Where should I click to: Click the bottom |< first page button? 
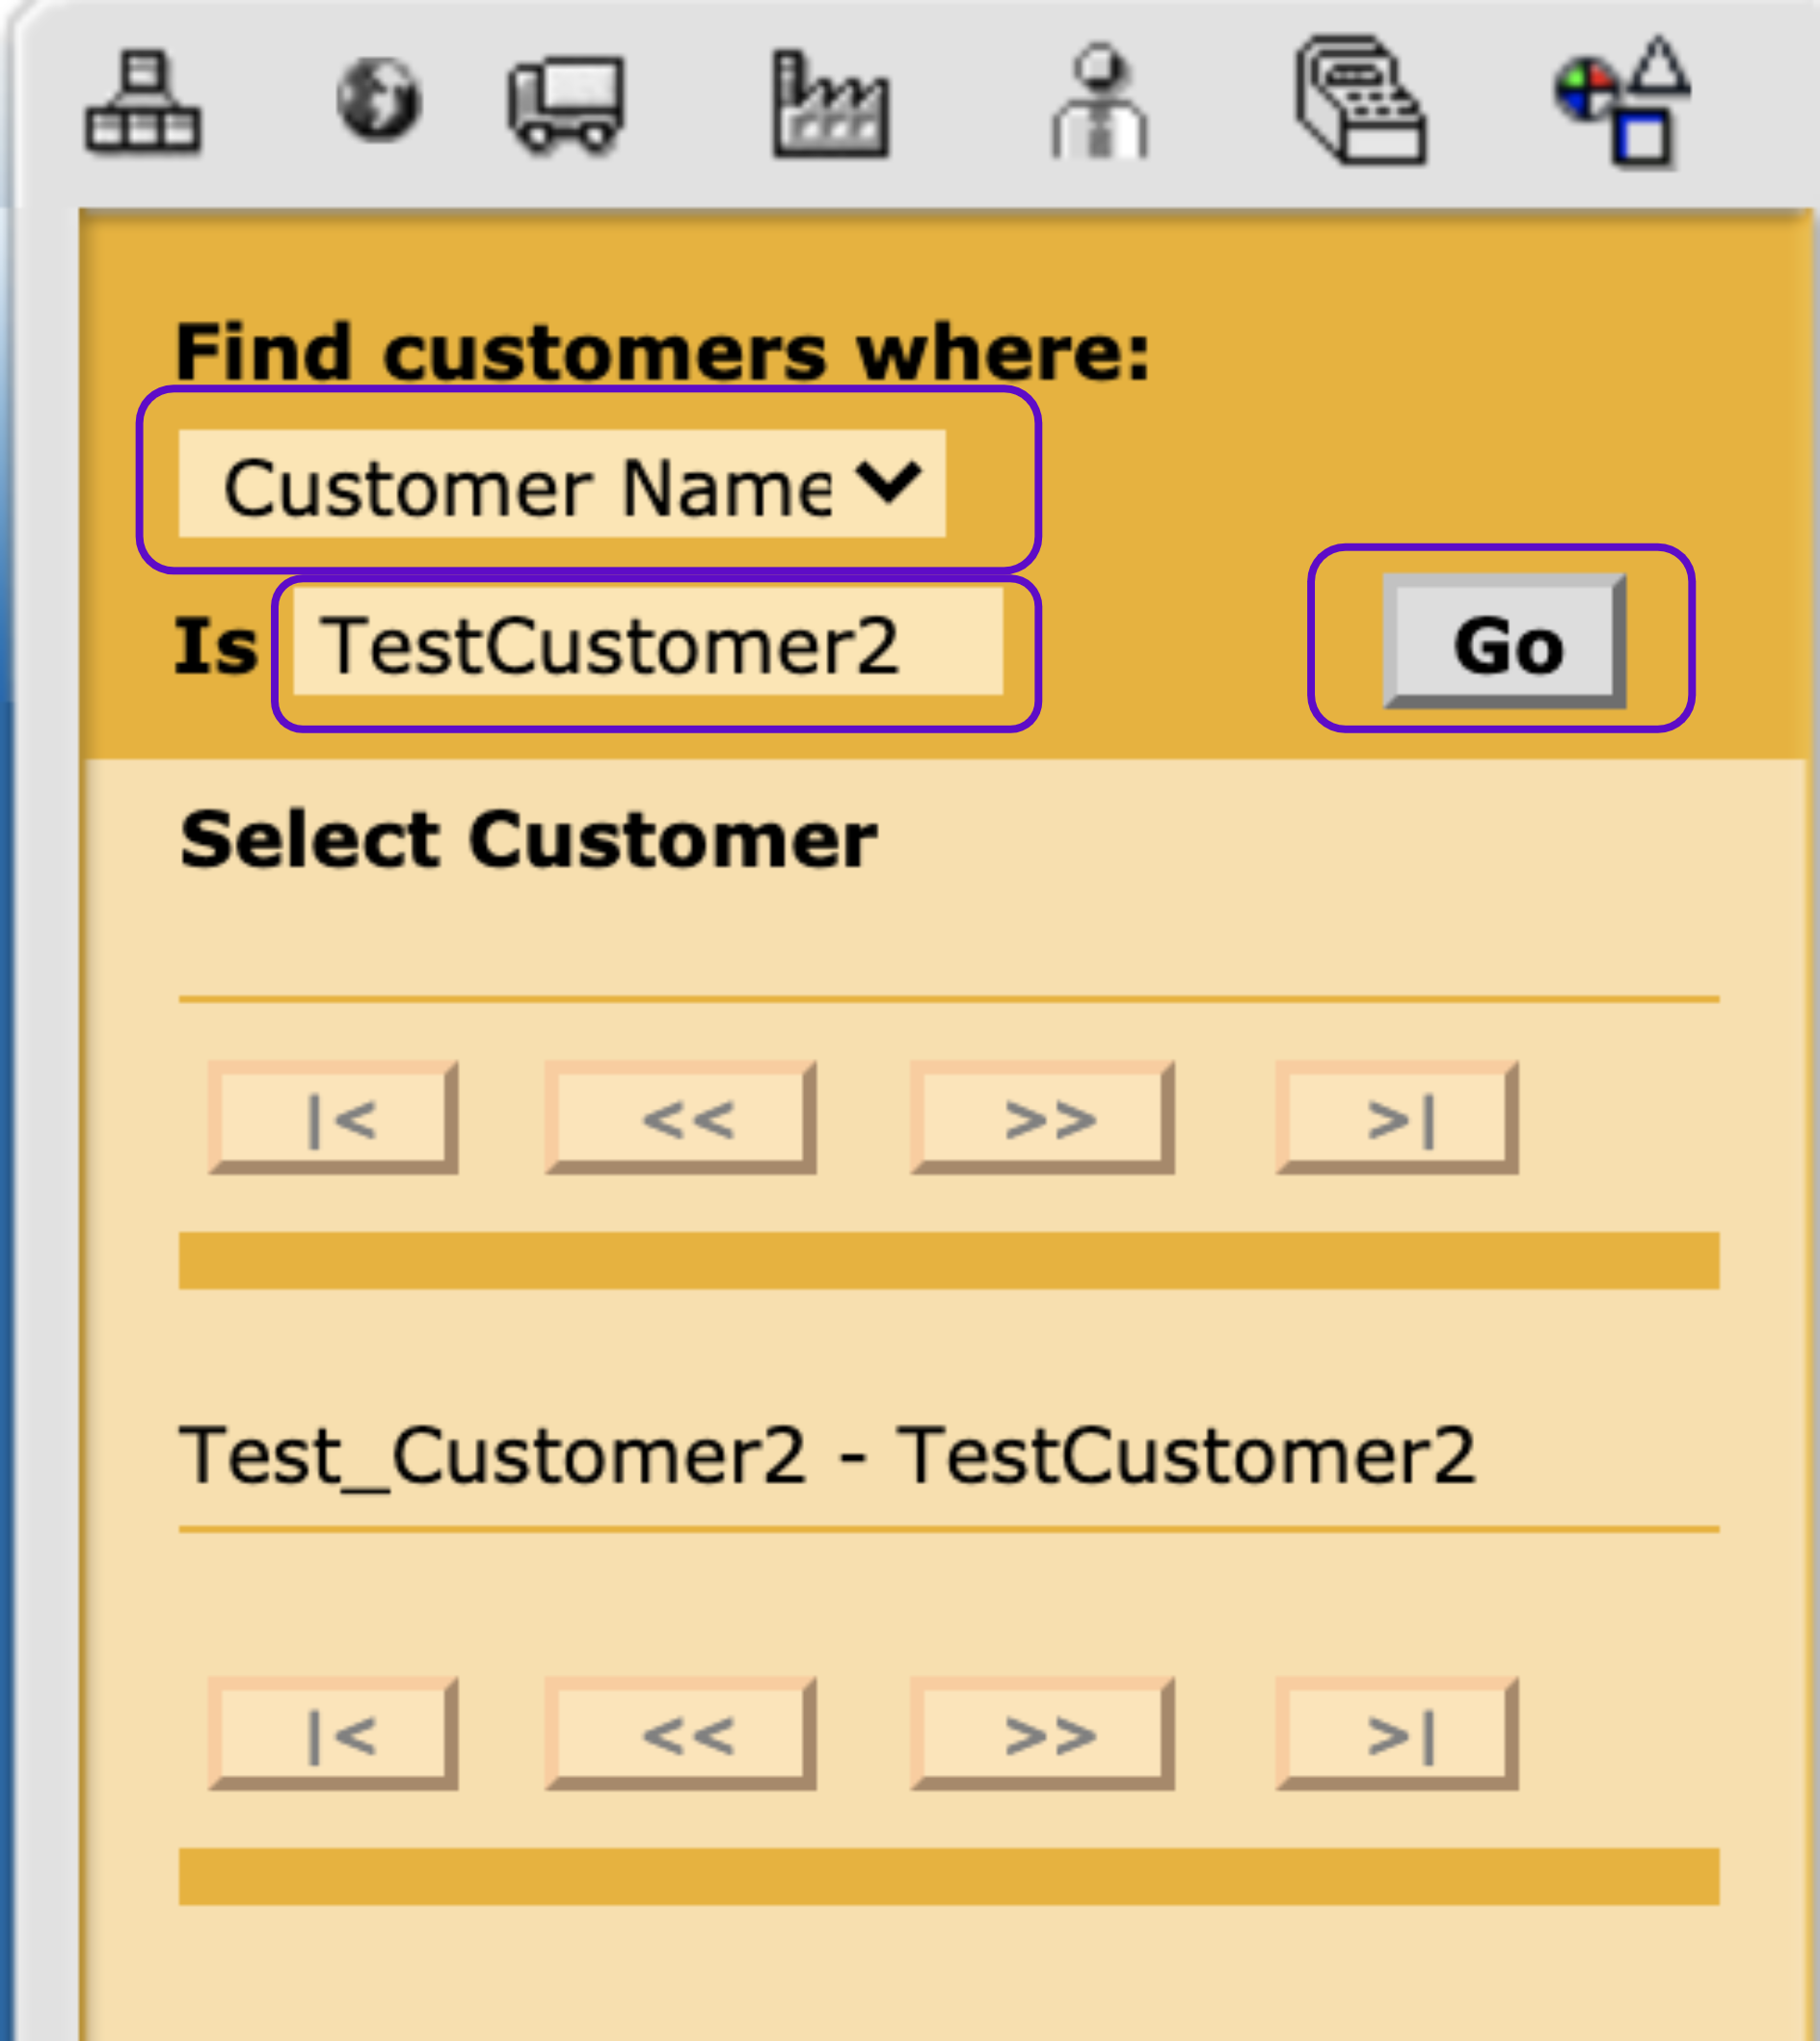[x=333, y=1735]
